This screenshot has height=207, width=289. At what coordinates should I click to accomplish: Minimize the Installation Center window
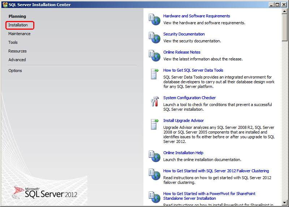click(x=271, y=5)
